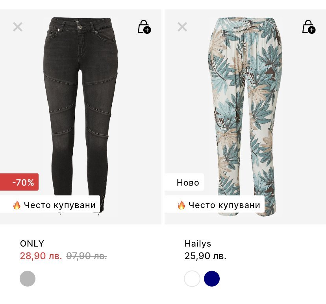
Task: Open the ONLY brand name link
Action: (32, 243)
